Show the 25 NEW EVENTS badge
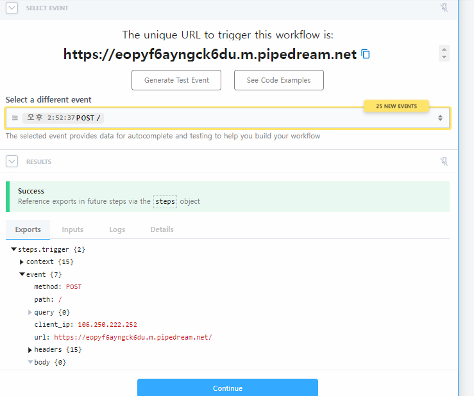 pos(396,106)
